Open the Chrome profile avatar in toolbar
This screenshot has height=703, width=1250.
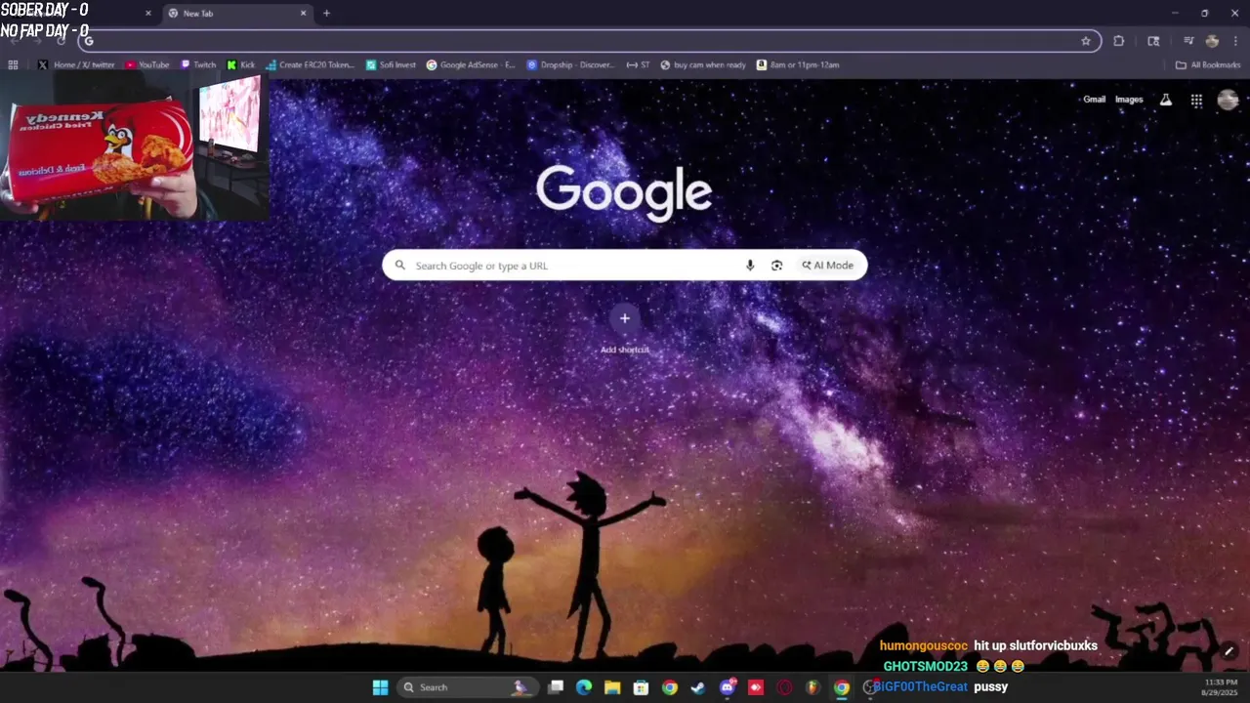1212,41
